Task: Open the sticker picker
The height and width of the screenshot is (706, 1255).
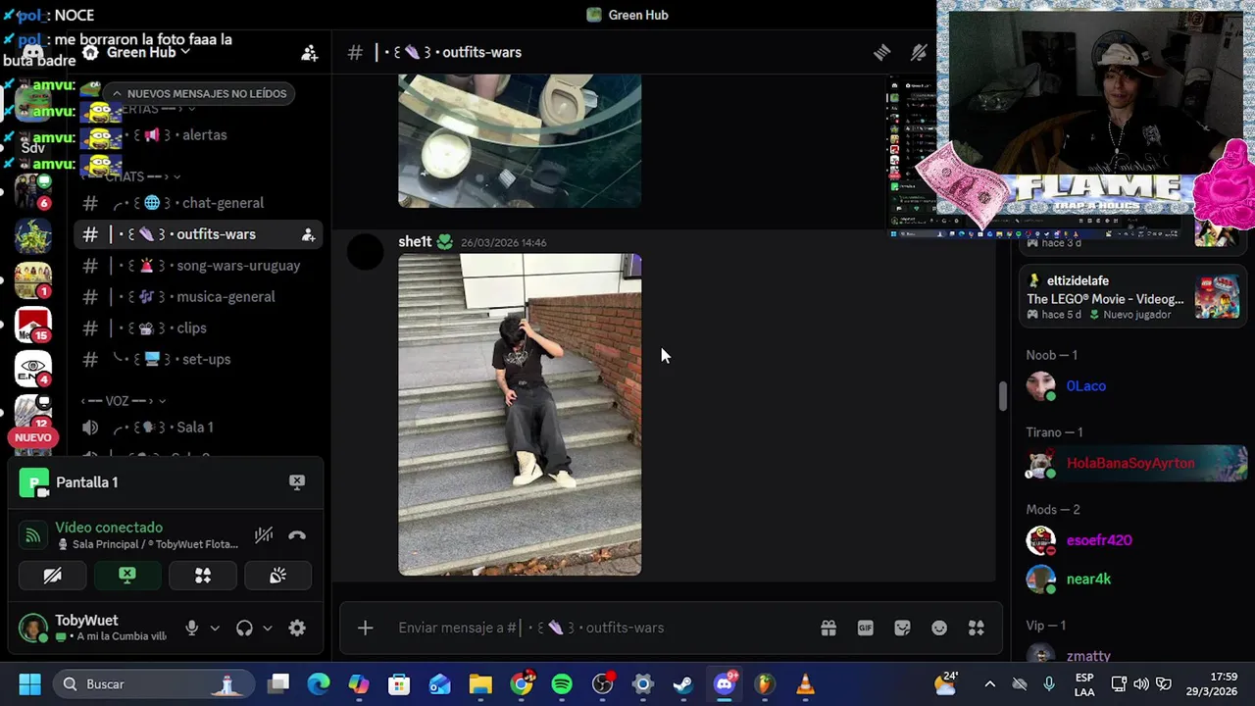Action: coord(902,628)
